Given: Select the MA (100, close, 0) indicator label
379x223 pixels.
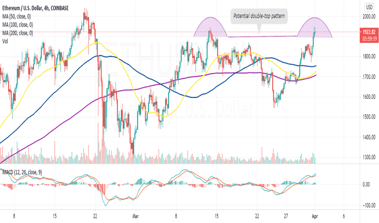Looking at the screenshot, I should click(x=17, y=25).
